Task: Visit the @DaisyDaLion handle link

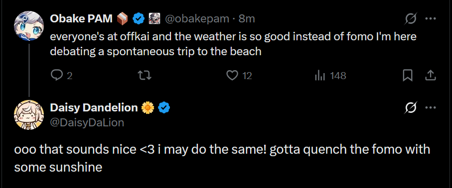Action: click(87, 123)
